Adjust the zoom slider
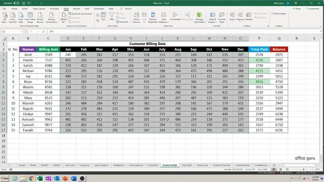Viewport: 324px width, 182px height. 304,169
